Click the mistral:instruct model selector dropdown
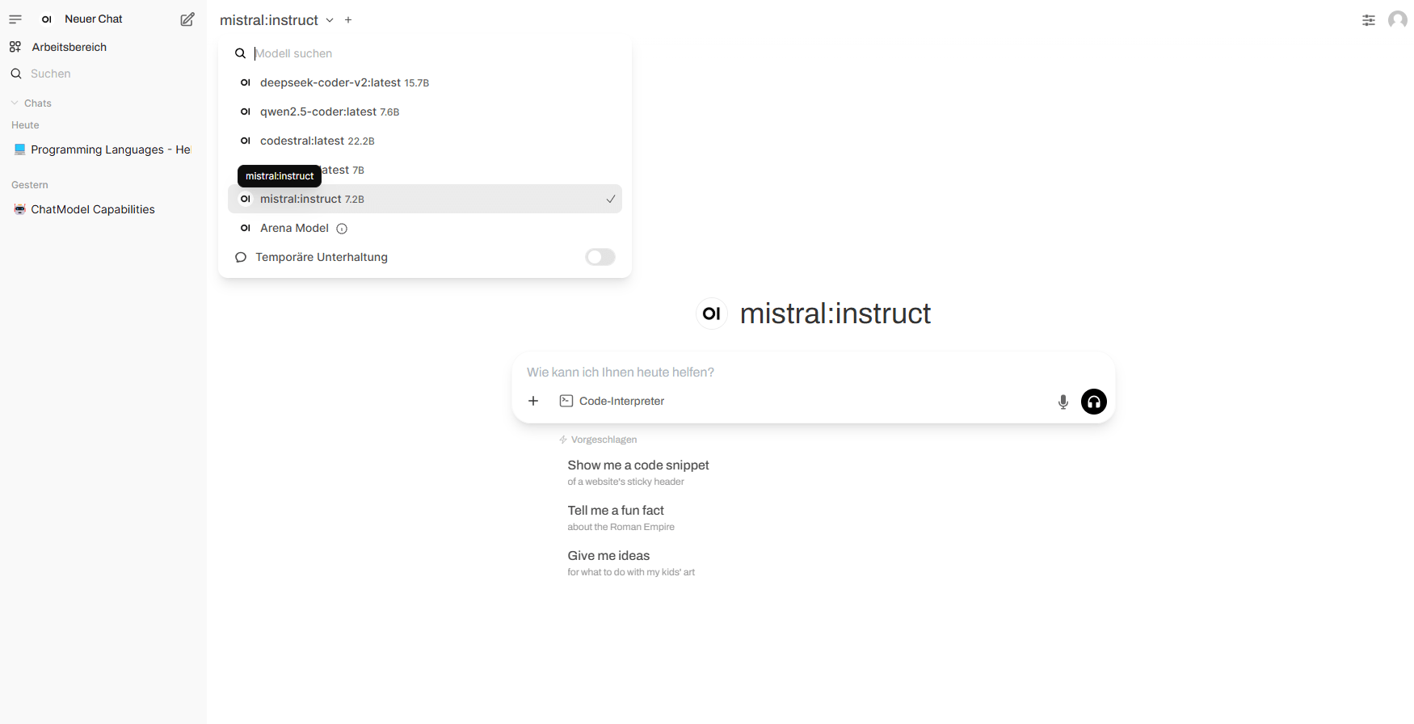The height and width of the screenshot is (724, 1414). 276,20
